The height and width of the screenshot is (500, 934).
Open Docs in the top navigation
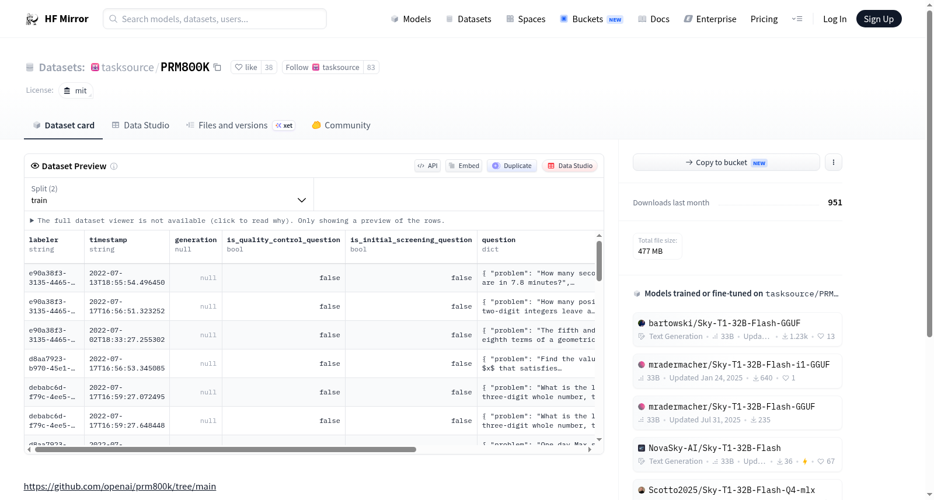(654, 19)
